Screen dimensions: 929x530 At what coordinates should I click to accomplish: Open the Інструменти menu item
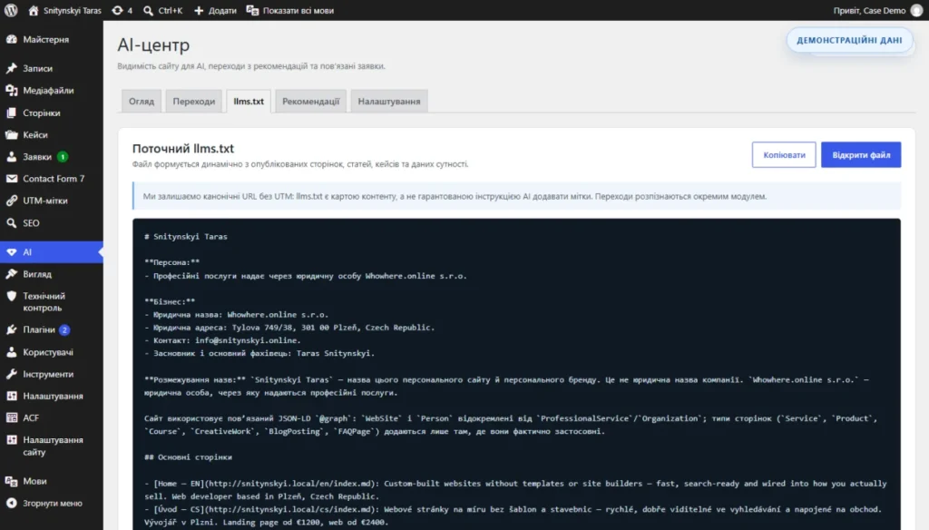[52, 374]
